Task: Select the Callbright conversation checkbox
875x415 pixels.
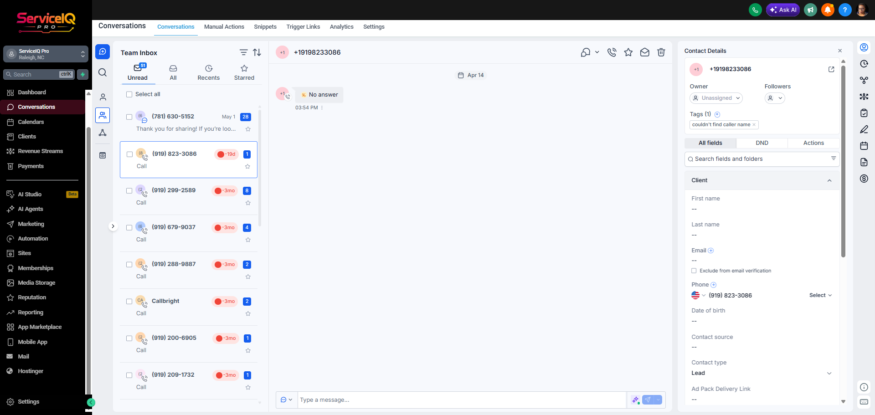Action: point(129,302)
